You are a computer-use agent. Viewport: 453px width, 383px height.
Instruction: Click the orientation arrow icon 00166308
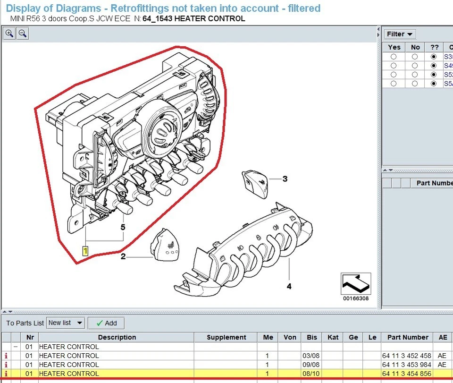[x=356, y=284]
